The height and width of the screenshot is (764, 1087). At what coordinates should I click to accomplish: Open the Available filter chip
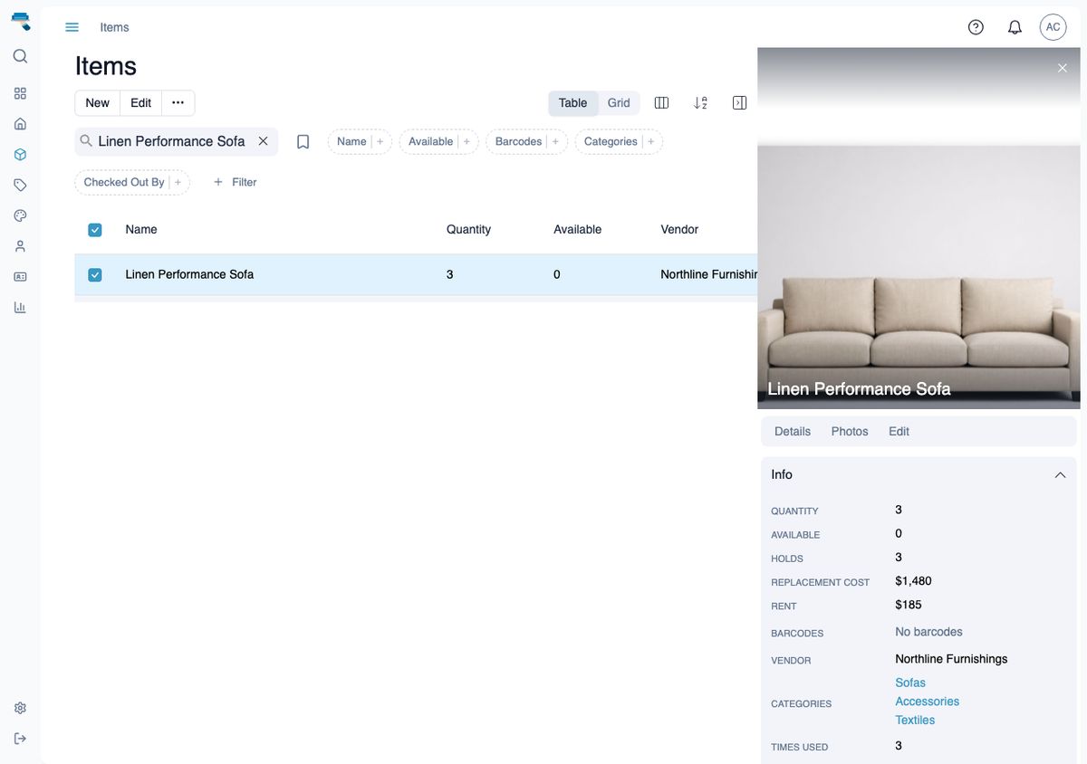click(x=438, y=141)
